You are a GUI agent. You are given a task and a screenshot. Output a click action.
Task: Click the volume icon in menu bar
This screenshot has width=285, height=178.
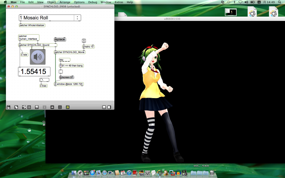coord(246,2)
